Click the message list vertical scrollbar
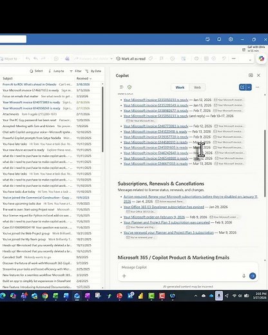268x335 pixels. point(102,119)
